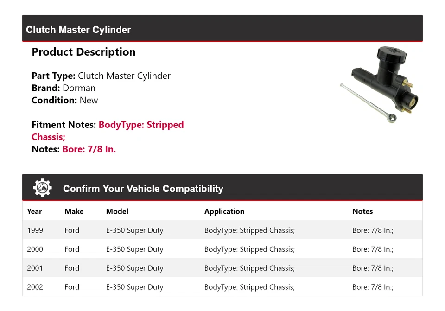Click the Clutch Master Cylinder header bar
This screenshot has height=311, width=445.
pyautogui.click(x=222, y=29)
